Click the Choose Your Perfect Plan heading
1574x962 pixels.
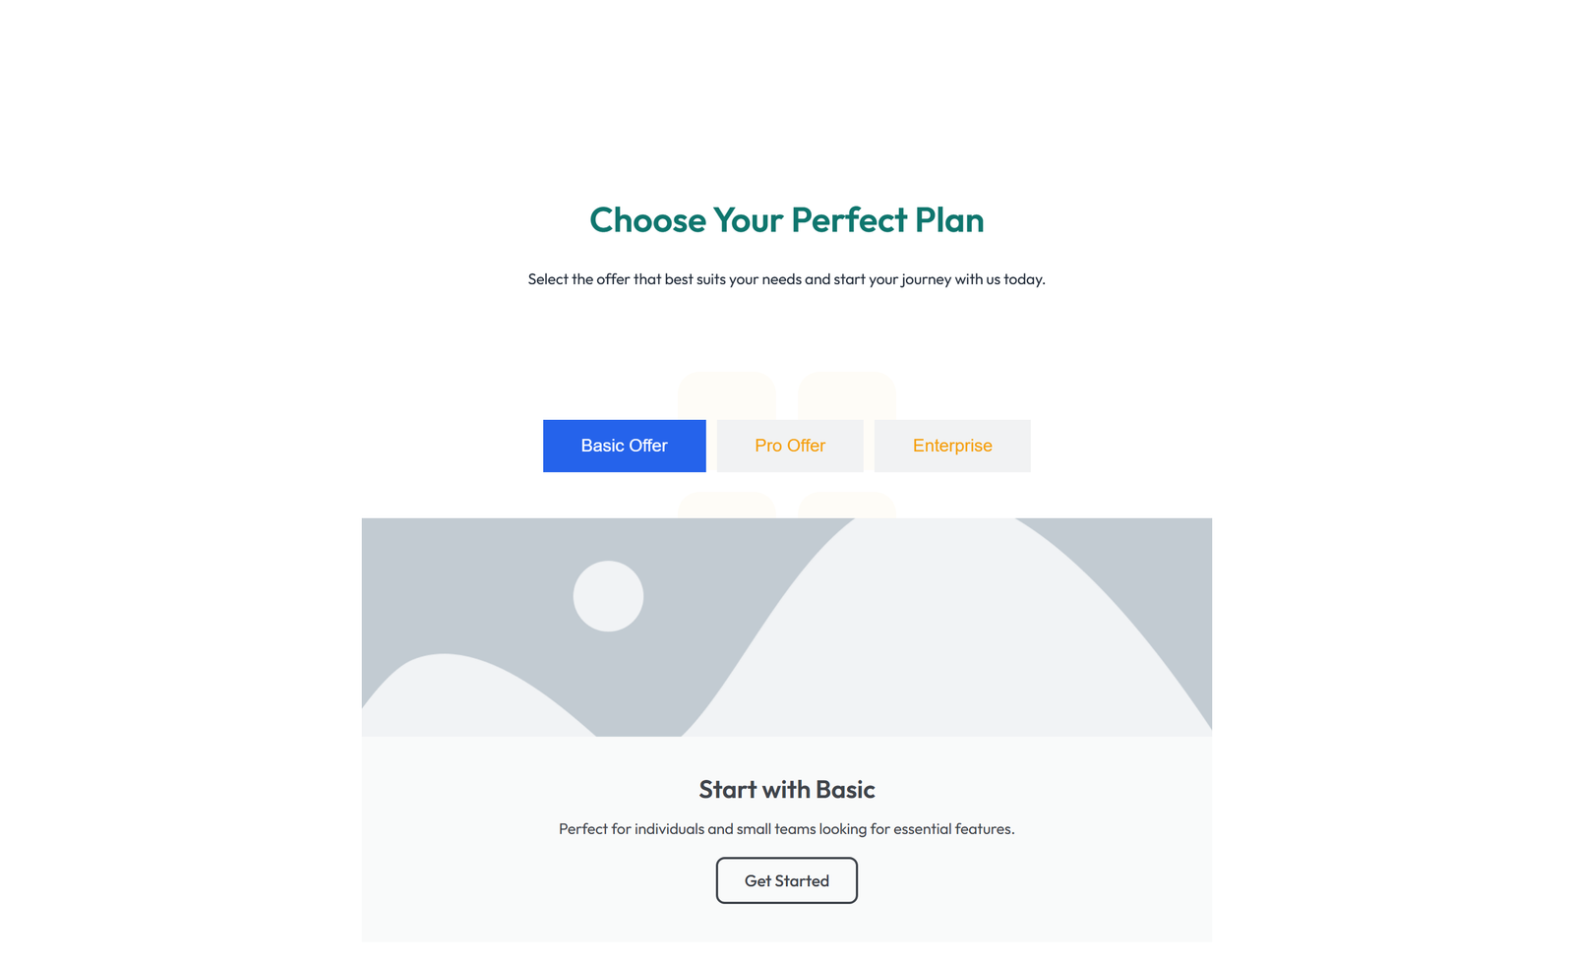pos(787,220)
